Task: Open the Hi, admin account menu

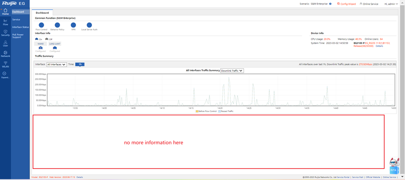Action: pos(391,4)
